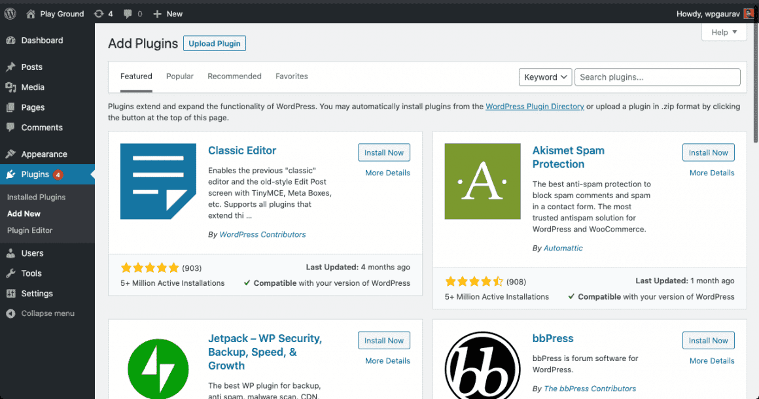Check comments via the speech bubble icon
Screen dimensions: 759x399
(128, 13)
